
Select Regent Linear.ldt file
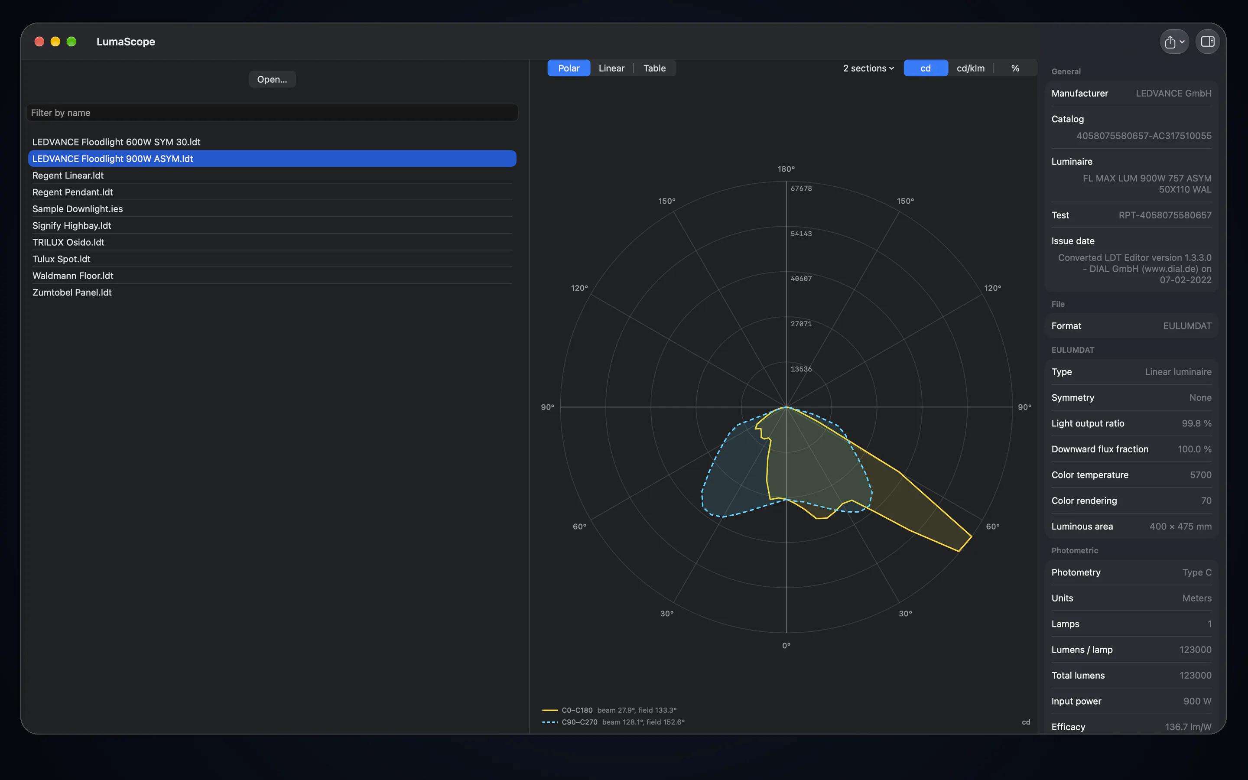[x=272, y=175]
